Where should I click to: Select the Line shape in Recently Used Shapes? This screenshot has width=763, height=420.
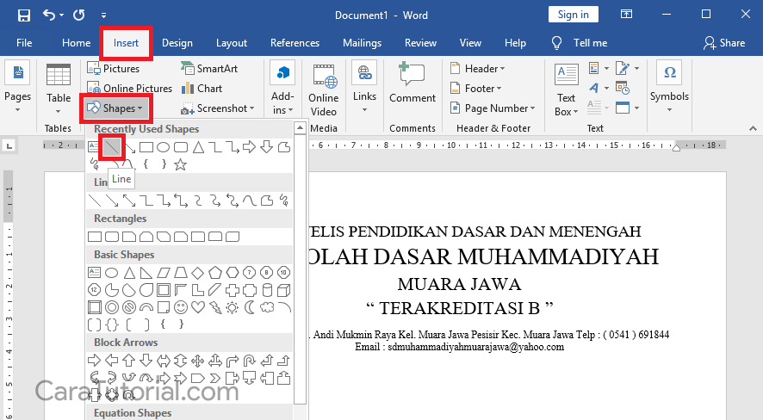112,147
